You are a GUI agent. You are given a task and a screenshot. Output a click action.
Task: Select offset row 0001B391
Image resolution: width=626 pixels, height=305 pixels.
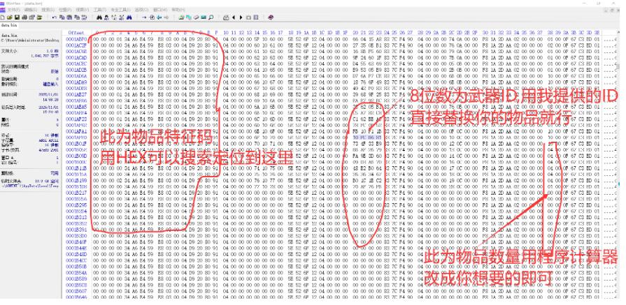[x=76, y=230]
